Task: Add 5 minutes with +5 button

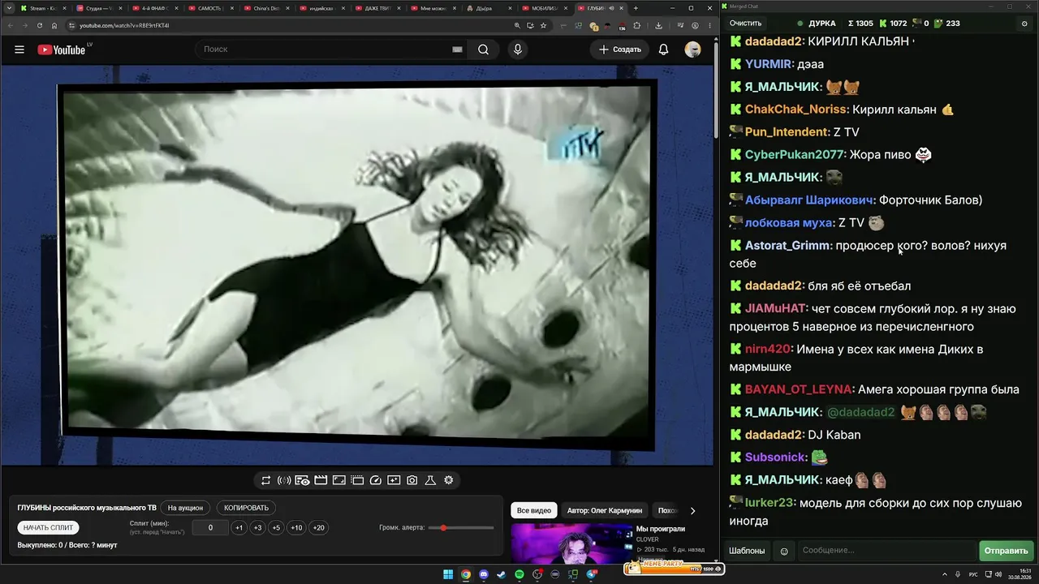Action: click(x=276, y=528)
